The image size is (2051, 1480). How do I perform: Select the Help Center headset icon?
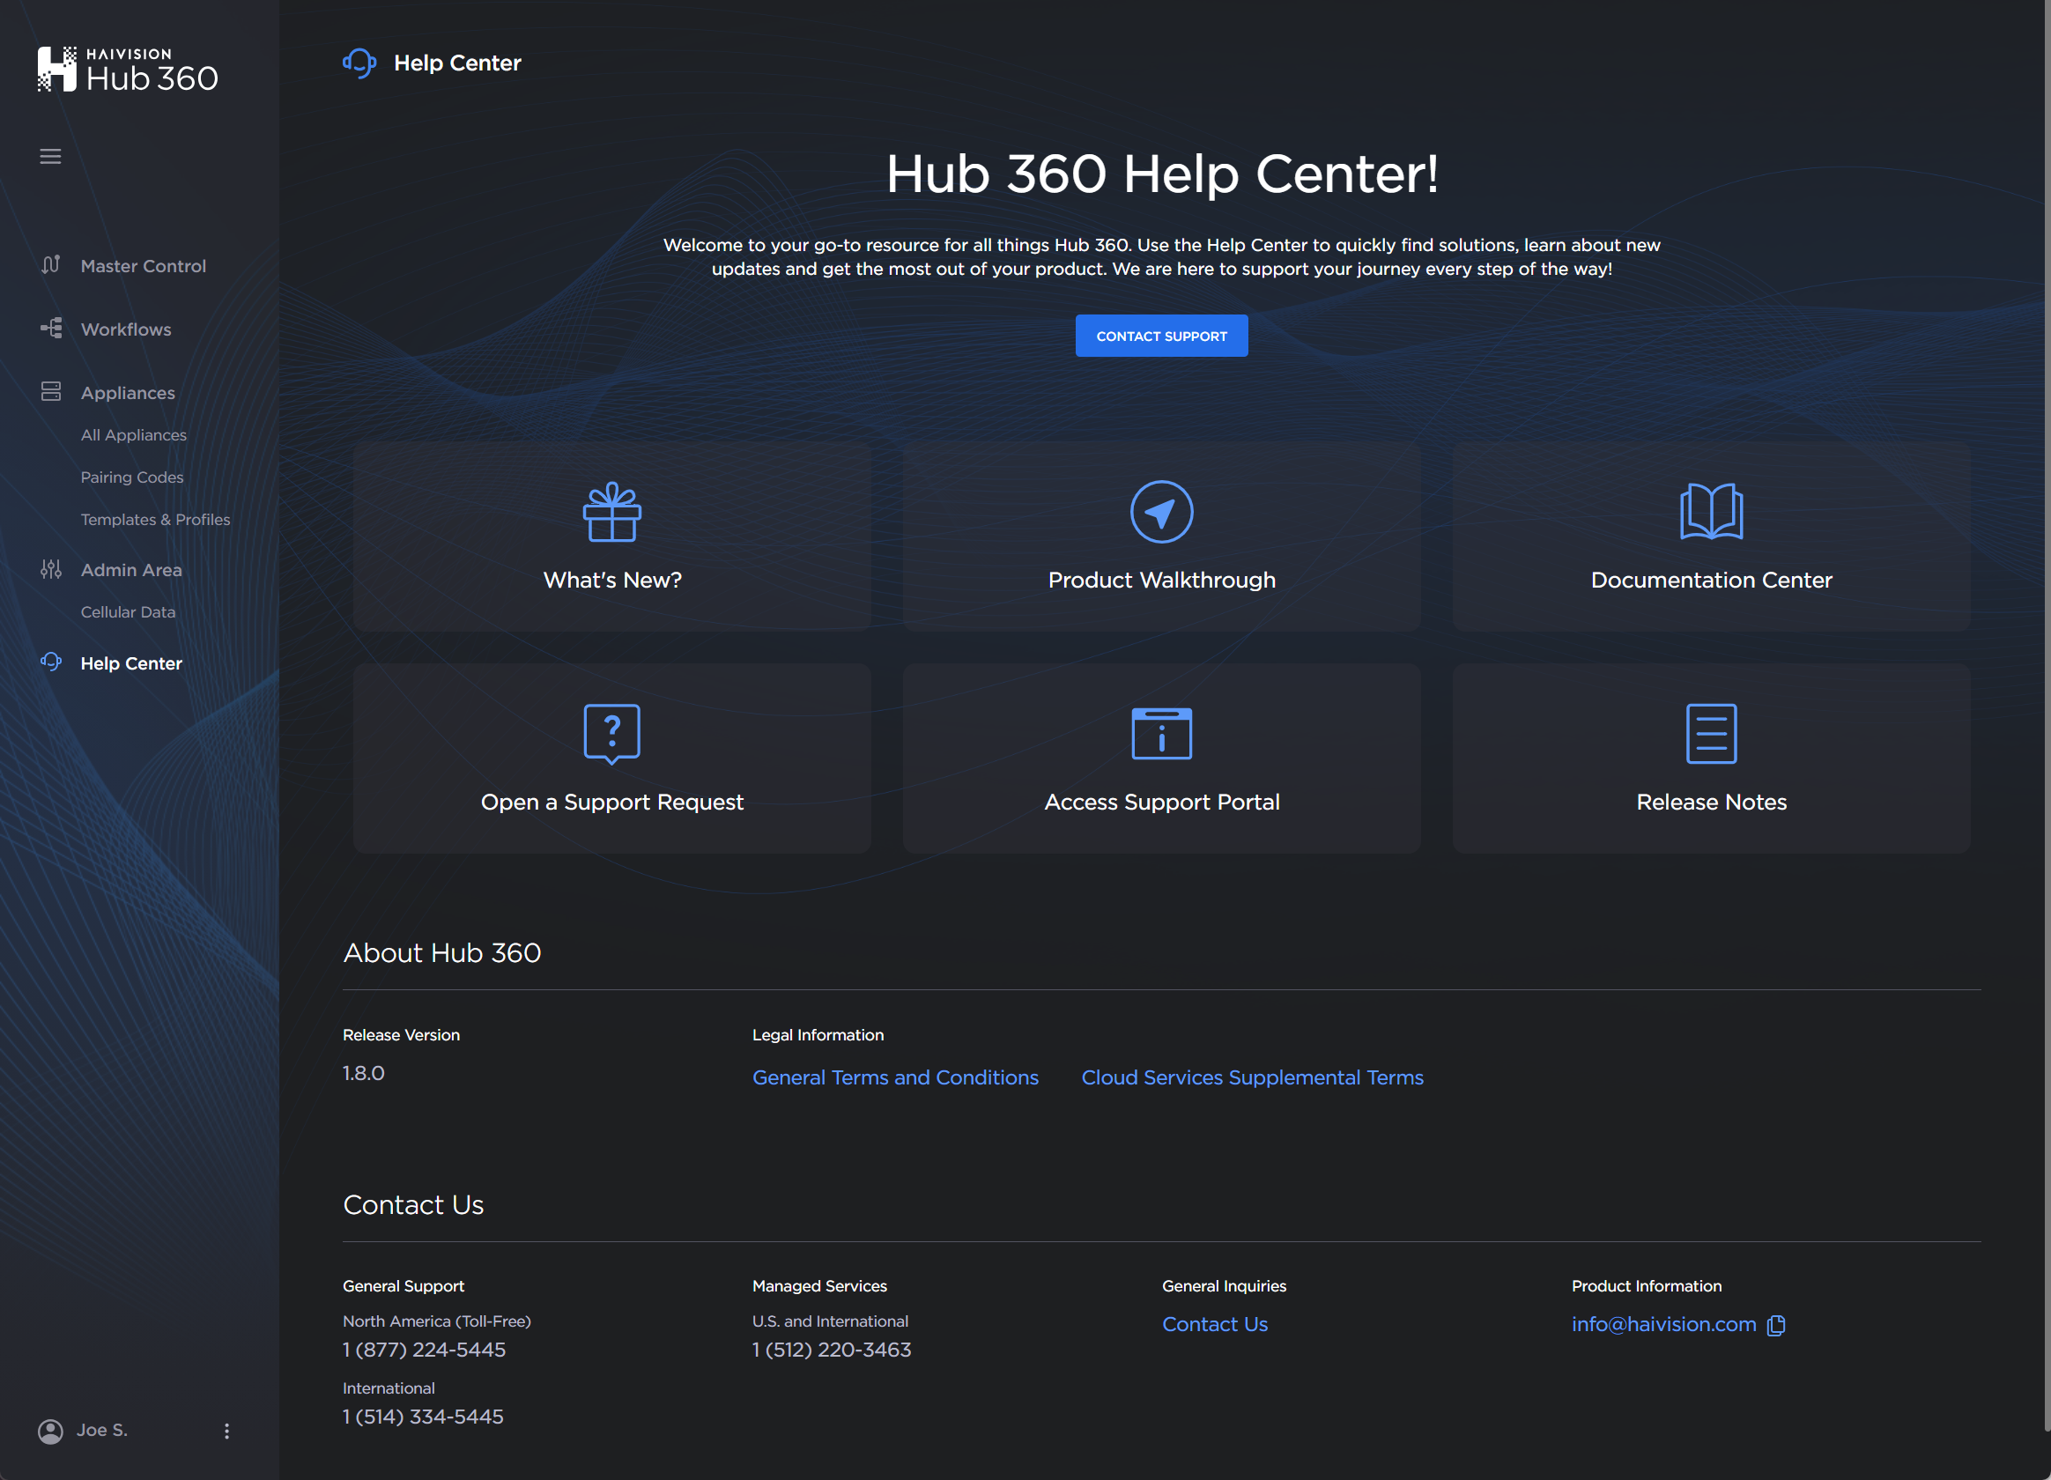point(50,662)
